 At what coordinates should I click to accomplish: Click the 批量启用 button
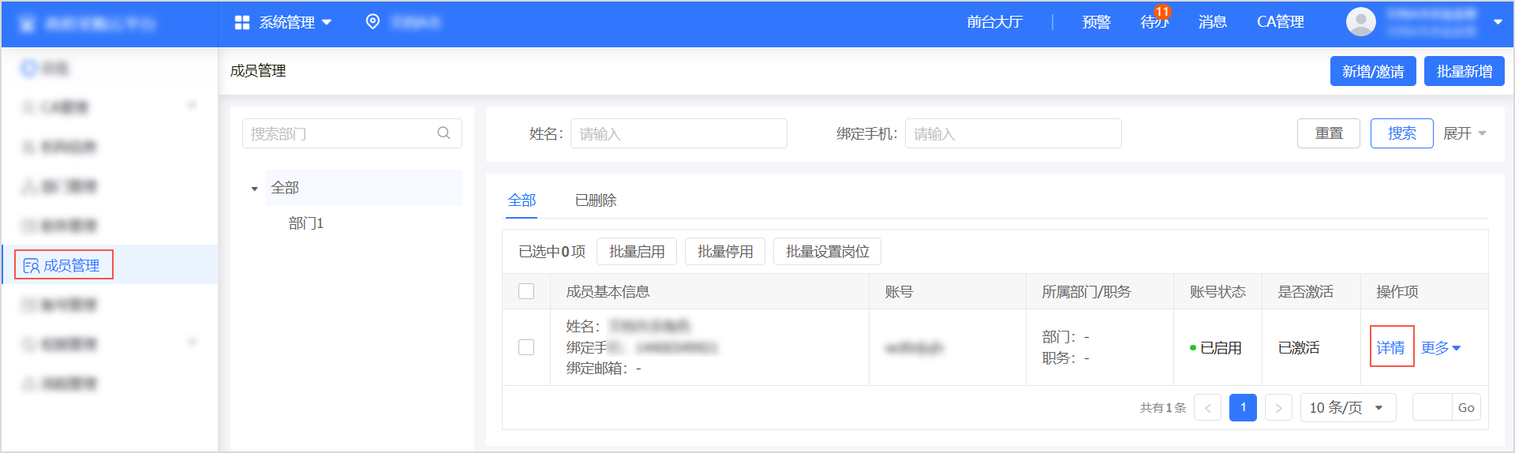(637, 252)
